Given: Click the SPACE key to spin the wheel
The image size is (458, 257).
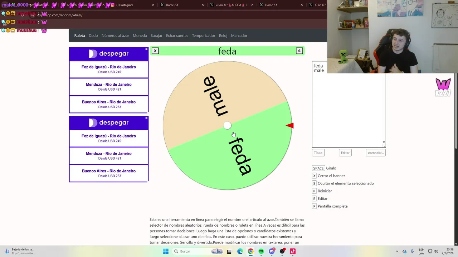Looking at the screenshot, I should 318,168.
